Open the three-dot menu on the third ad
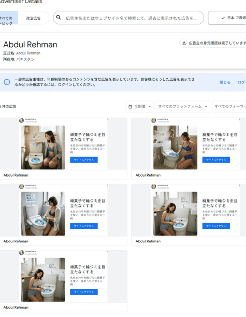Screen dimensions: 246x317 coord(107,185)
